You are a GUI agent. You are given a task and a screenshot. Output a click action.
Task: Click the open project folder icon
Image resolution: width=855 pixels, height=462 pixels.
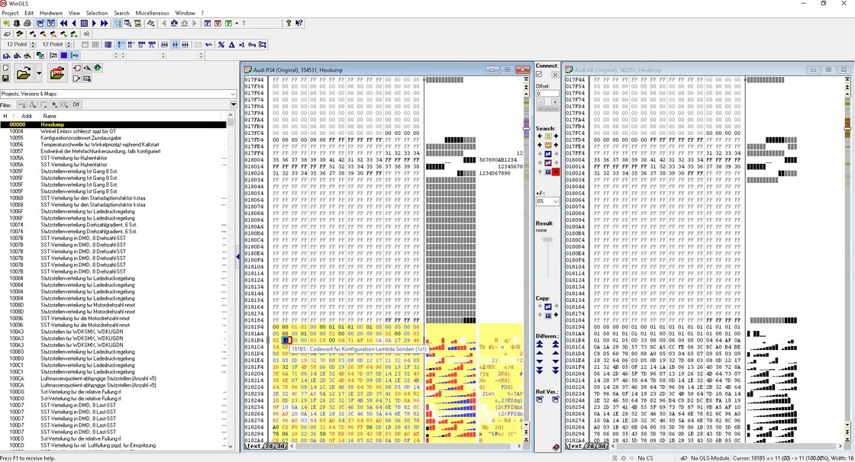(24, 73)
